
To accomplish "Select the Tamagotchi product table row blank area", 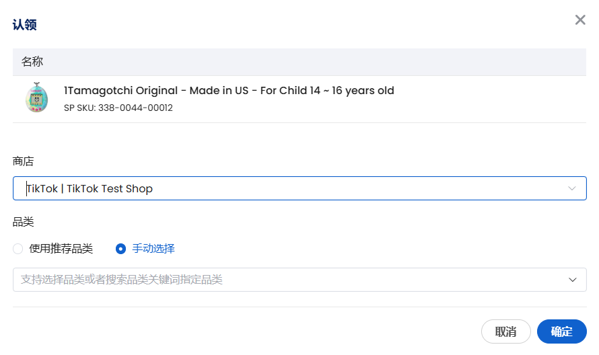I will (489, 100).
